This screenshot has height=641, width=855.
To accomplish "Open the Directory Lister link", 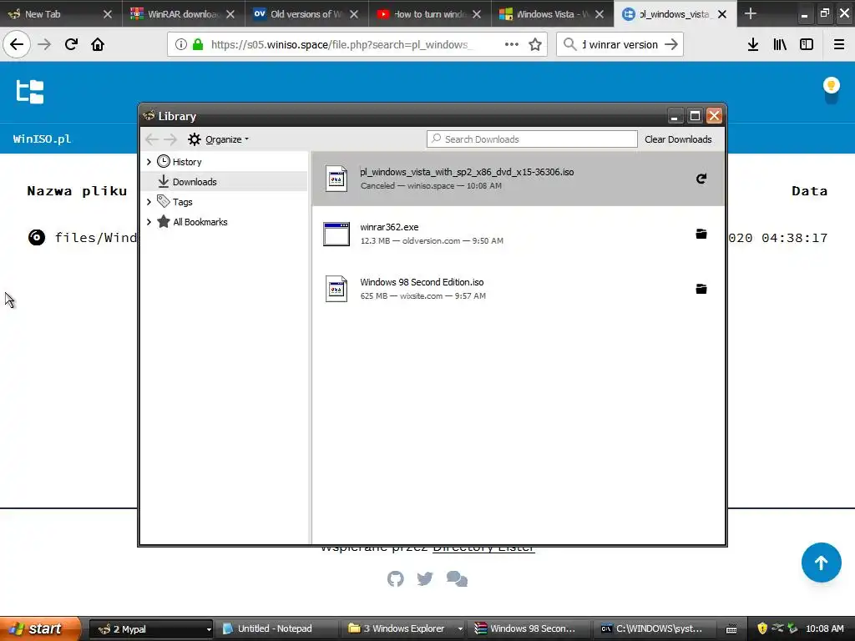I will click(x=483, y=548).
